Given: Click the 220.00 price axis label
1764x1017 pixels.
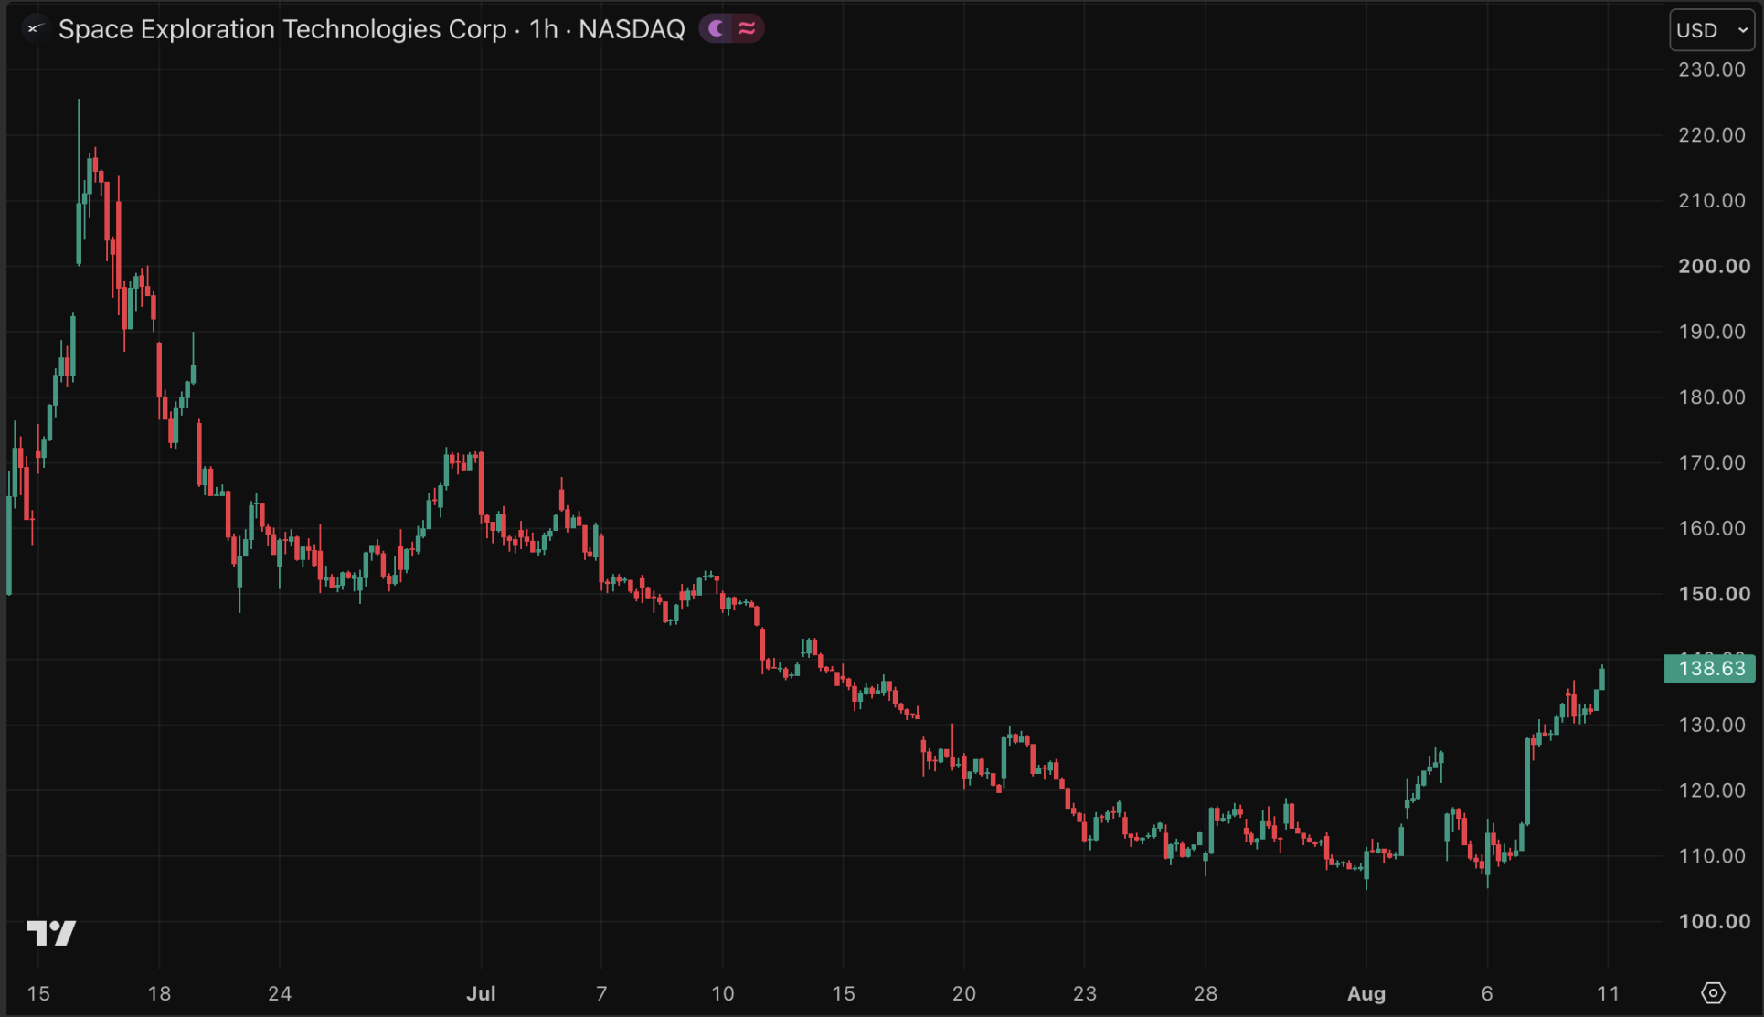Looking at the screenshot, I should pyautogui.click(x=1712, y=135).
